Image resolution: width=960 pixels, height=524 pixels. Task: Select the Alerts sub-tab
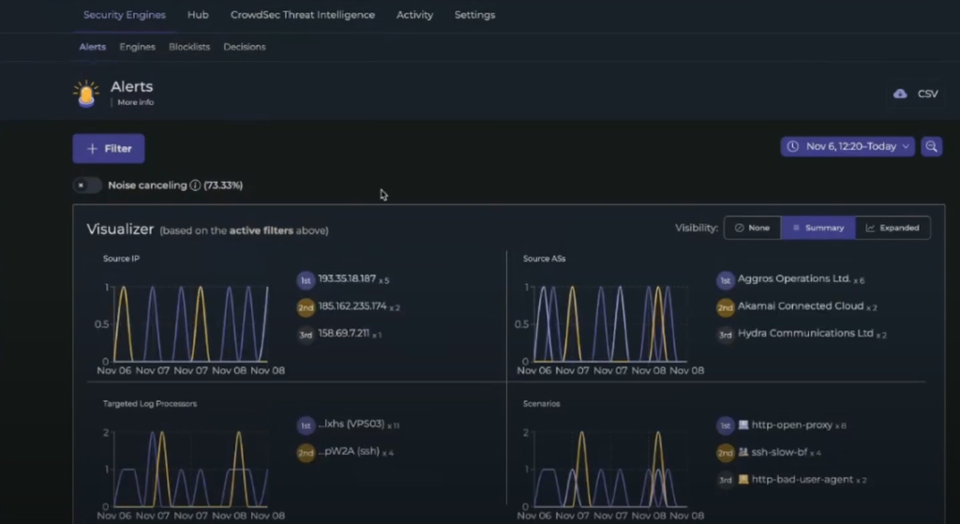[93, 47]
